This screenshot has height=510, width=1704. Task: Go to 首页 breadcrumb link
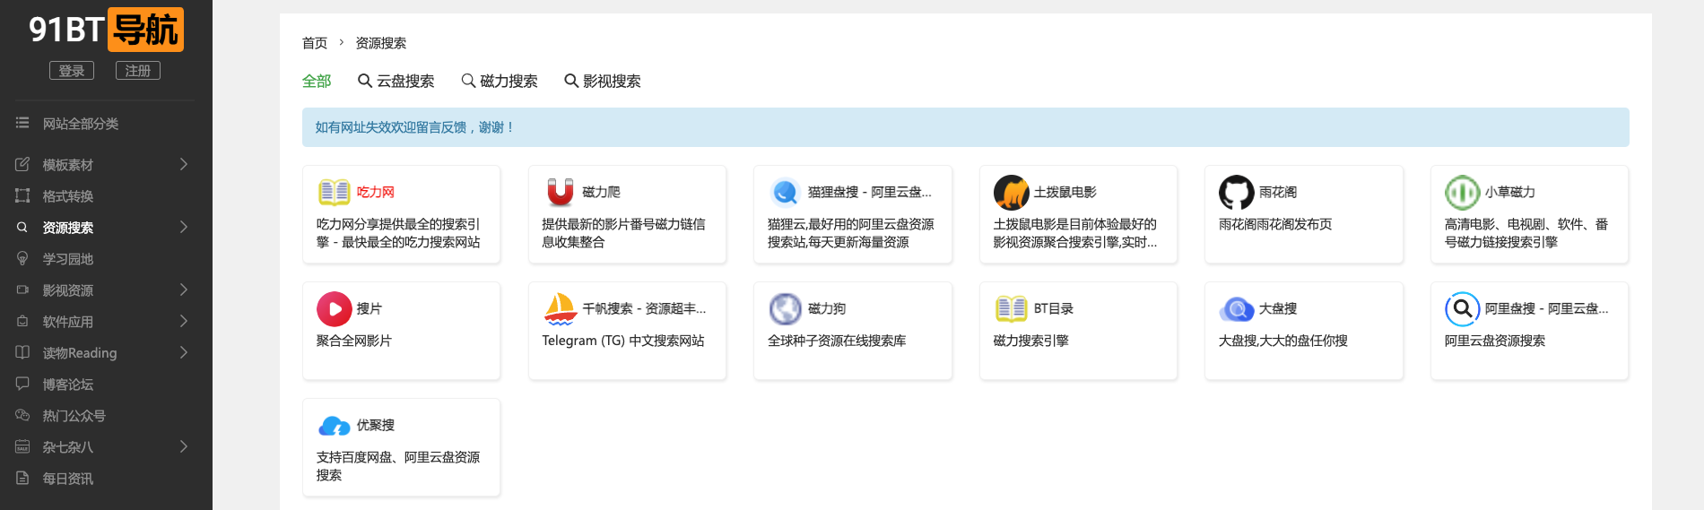315,43
